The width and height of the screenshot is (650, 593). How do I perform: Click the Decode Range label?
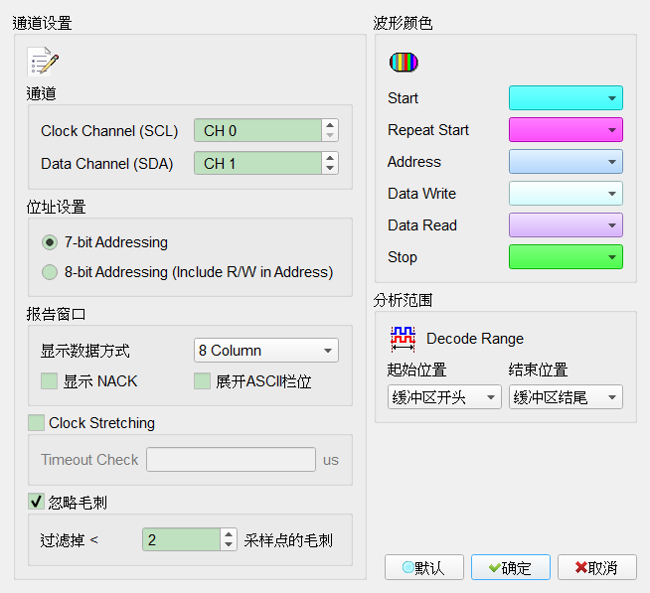pos(475,339)
